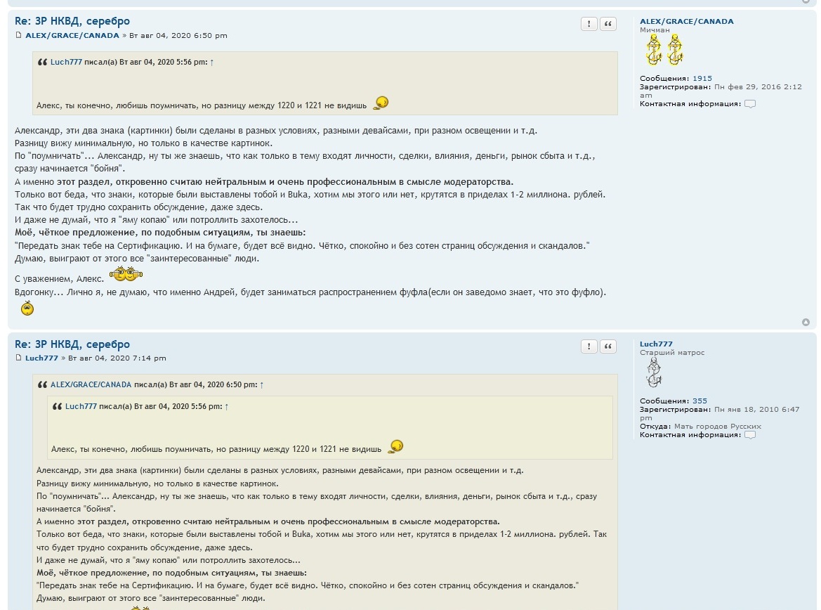The image size is (821, 610).
Task: Open Luch777's contact information popup
Action: point(750,435)
